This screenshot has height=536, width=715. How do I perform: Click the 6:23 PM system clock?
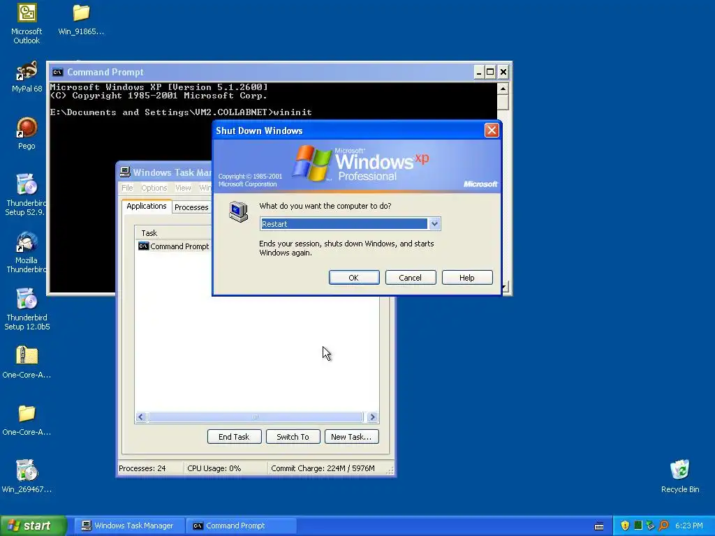coord(689,526)
